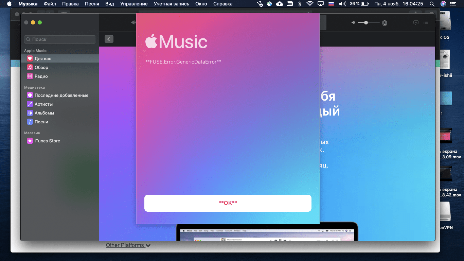This screenshot has height=261, width=464.
Task: Open the keyboard-like memory menu bar icon
Action: [290, 4]
